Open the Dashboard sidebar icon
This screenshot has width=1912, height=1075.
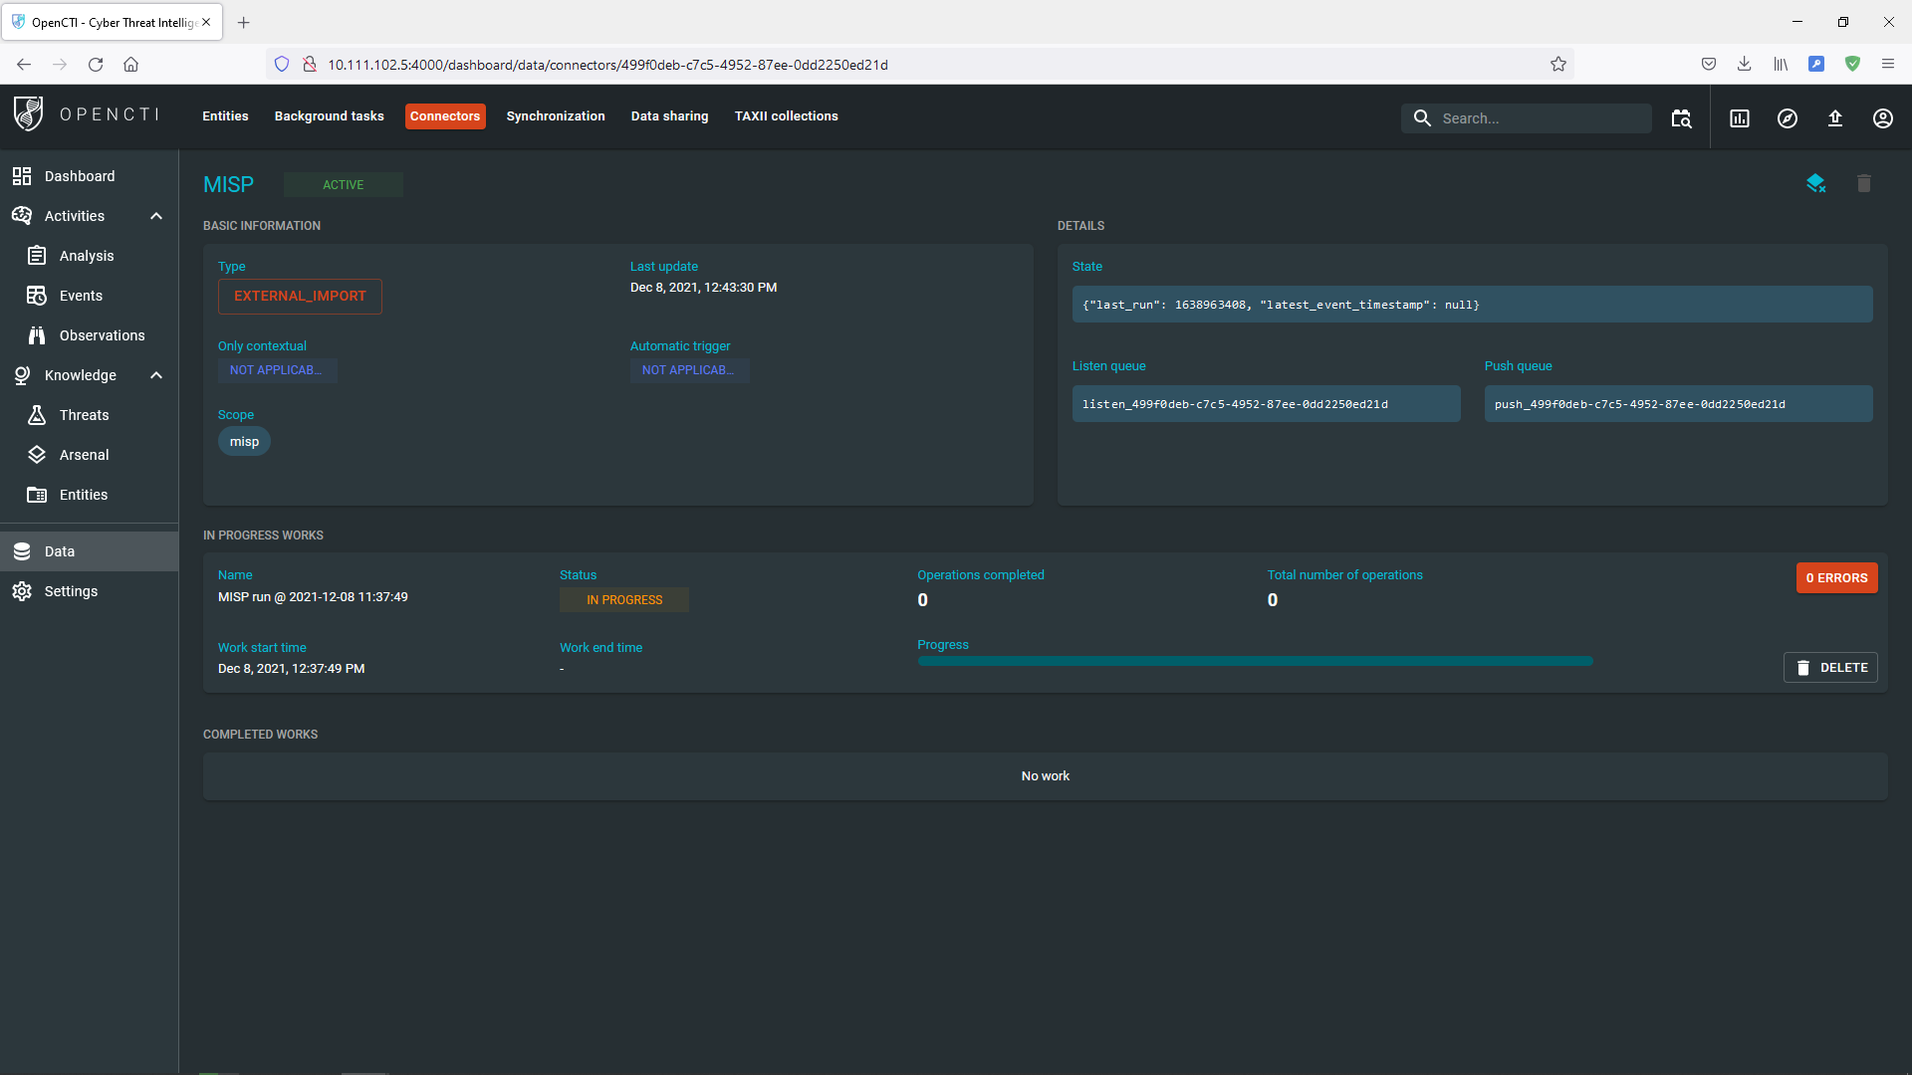[22, 176]
